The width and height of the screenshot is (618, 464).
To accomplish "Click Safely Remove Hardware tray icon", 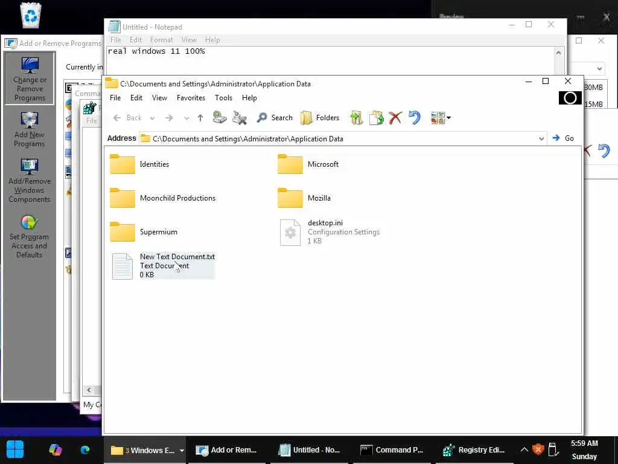I will coord(553,449).
